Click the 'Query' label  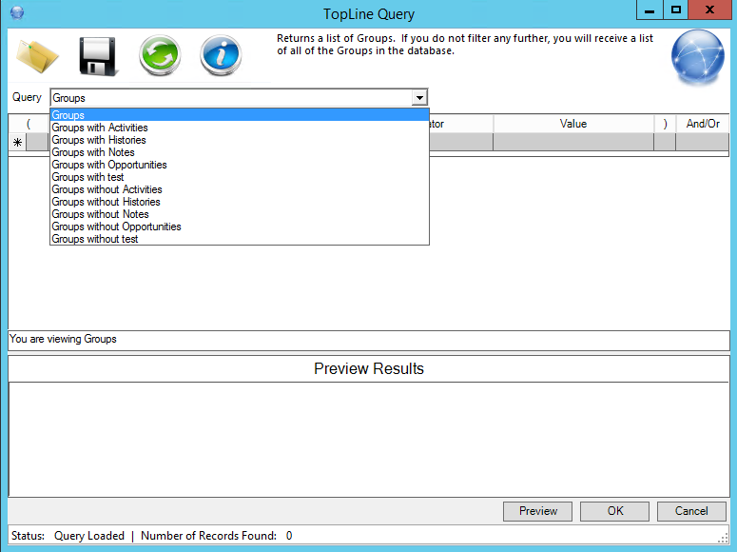[27, 97]
